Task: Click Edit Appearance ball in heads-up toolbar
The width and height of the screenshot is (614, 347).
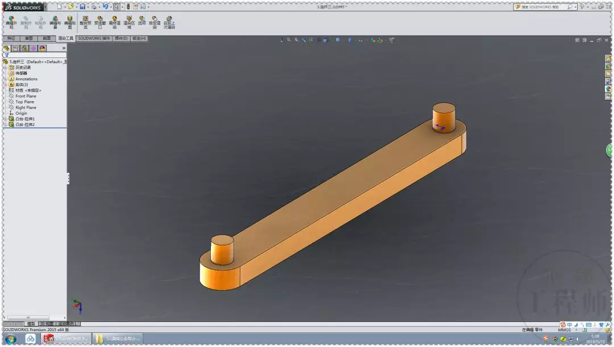Action: [x=373, y=40]
